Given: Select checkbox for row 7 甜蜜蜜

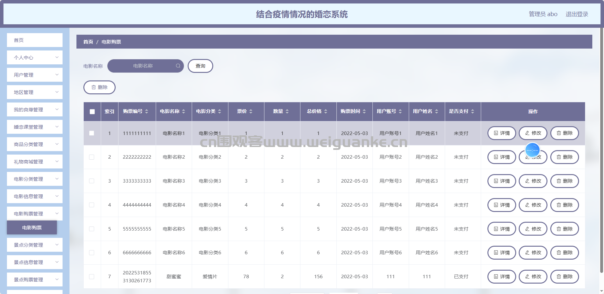Looking at the screenshot, I should (x=92, y=277).
